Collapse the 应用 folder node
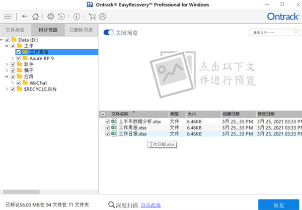The image size is (302, 210). tap(7, 76)
